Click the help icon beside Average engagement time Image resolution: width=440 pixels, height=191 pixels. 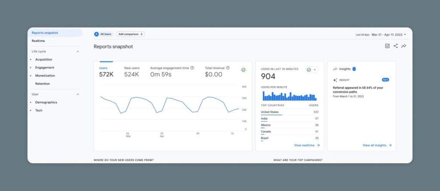pos(192,68)
